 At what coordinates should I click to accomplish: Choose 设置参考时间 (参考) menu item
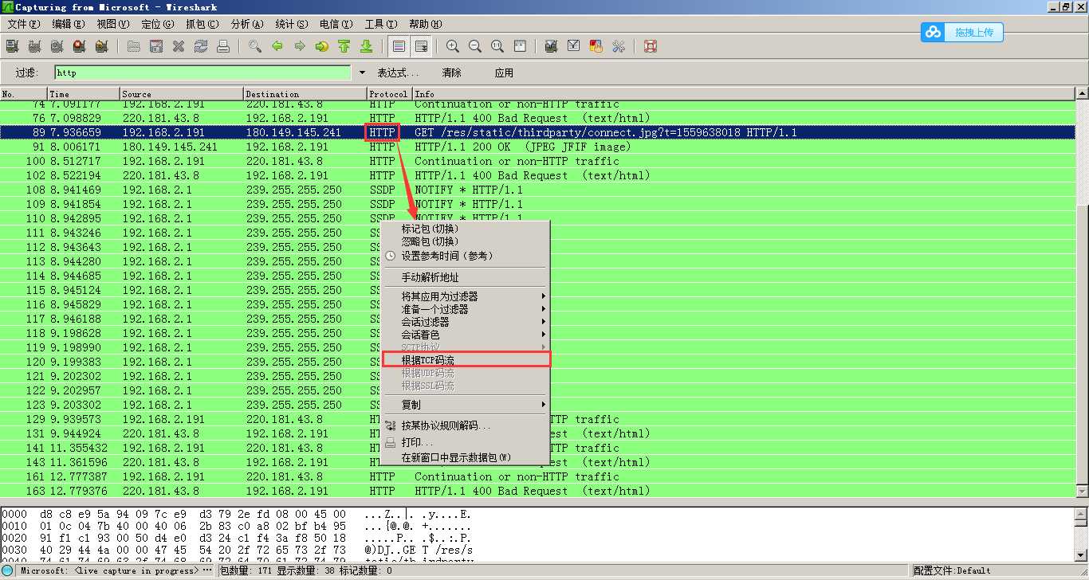click(x=466, y=256)
